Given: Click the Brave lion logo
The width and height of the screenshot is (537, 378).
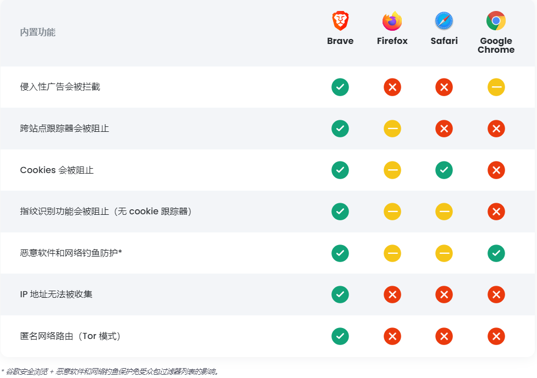Looking at the screenshot, I should [340, 21].
